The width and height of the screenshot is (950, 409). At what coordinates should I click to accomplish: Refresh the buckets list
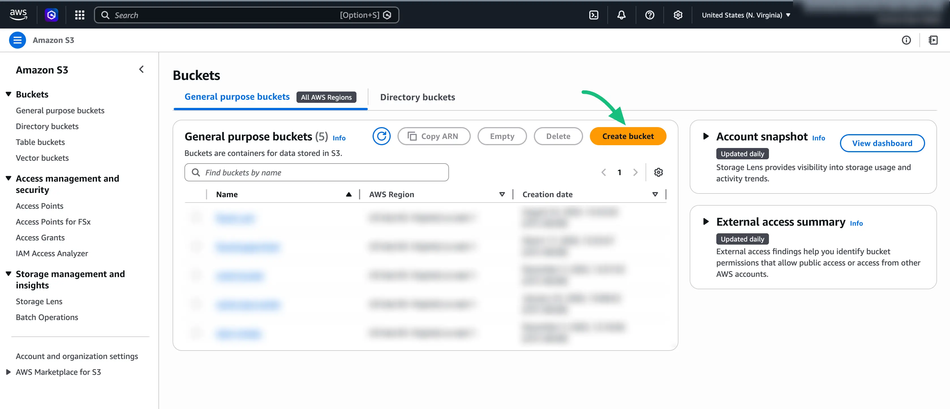[382, 136]
